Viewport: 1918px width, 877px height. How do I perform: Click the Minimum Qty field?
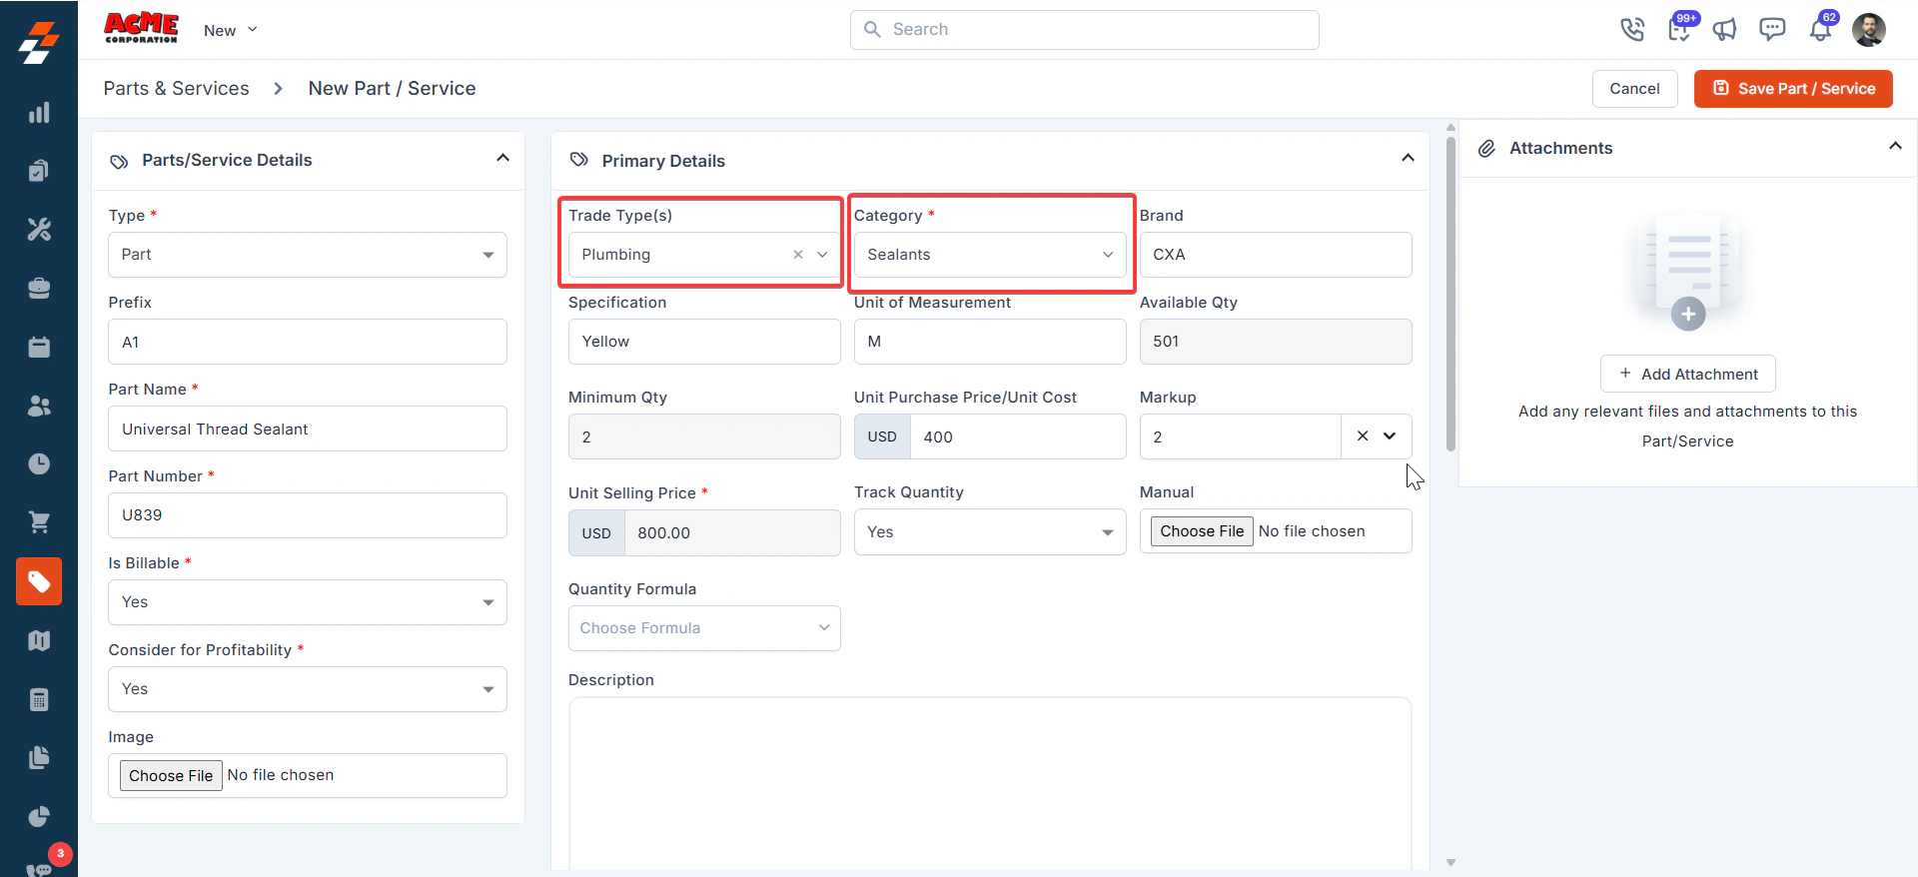(x=704, y=437)
